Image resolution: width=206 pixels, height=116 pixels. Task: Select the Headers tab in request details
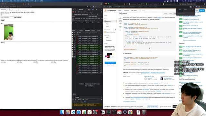click(81, 30)
